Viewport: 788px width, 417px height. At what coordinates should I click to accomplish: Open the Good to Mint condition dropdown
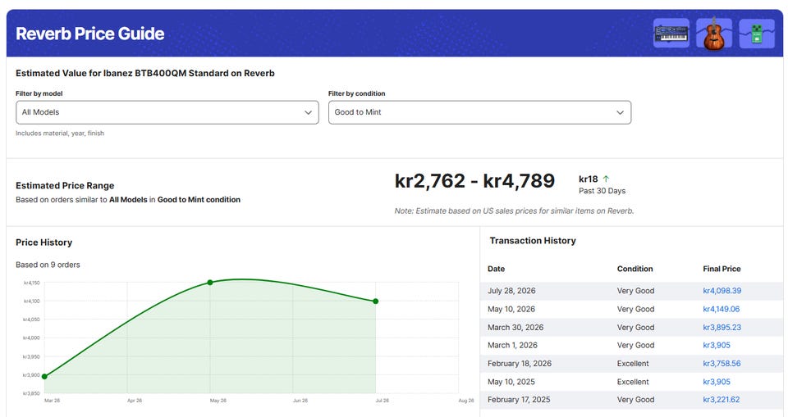click(479, 112)
